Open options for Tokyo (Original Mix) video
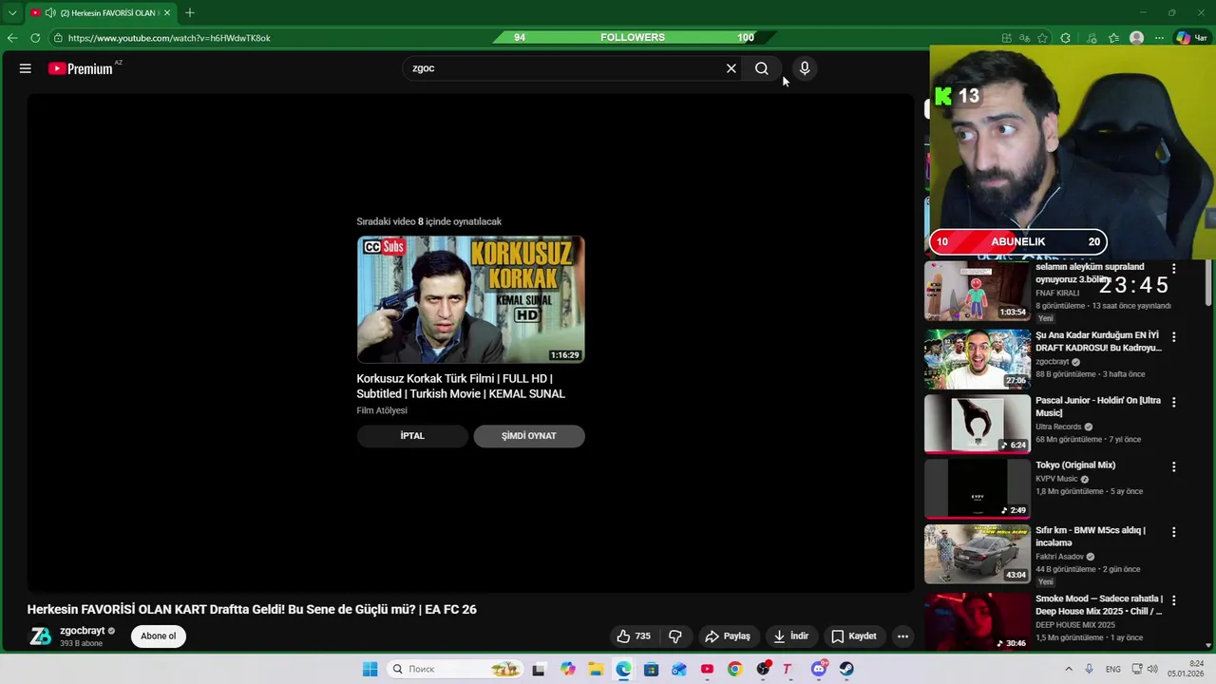Viewport: 1216px width, 684px height. click(x=1173, y=467)
